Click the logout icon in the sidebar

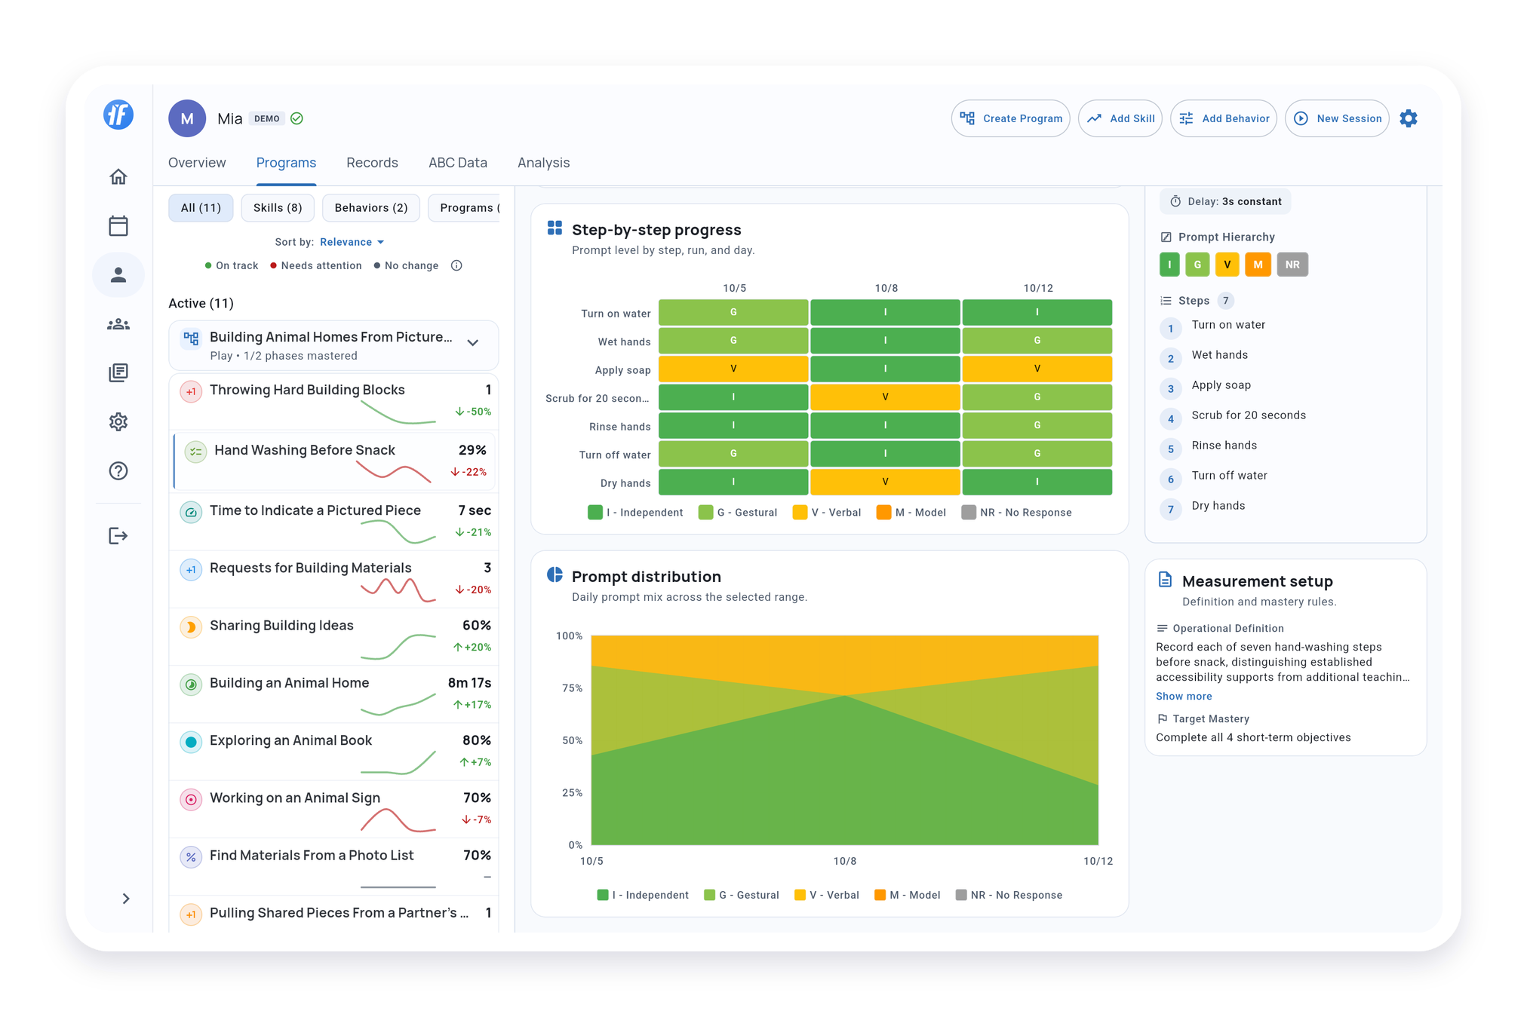coord(118,536)
